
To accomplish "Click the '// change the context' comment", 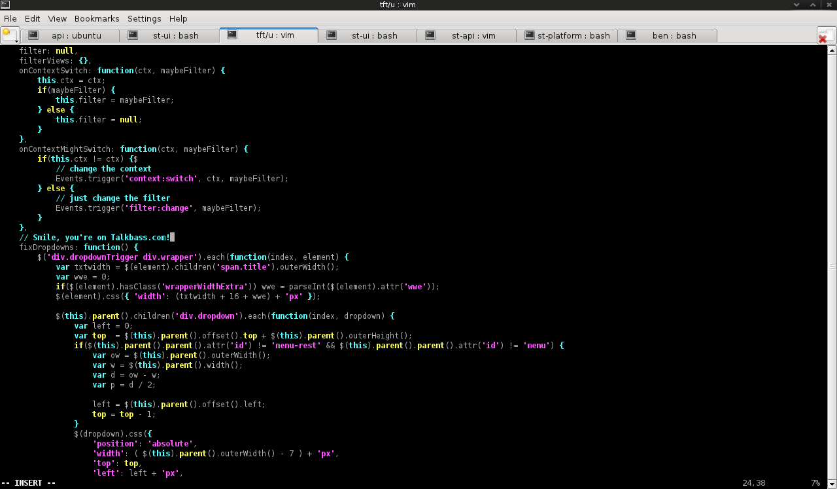I will (x=103, y=168).
